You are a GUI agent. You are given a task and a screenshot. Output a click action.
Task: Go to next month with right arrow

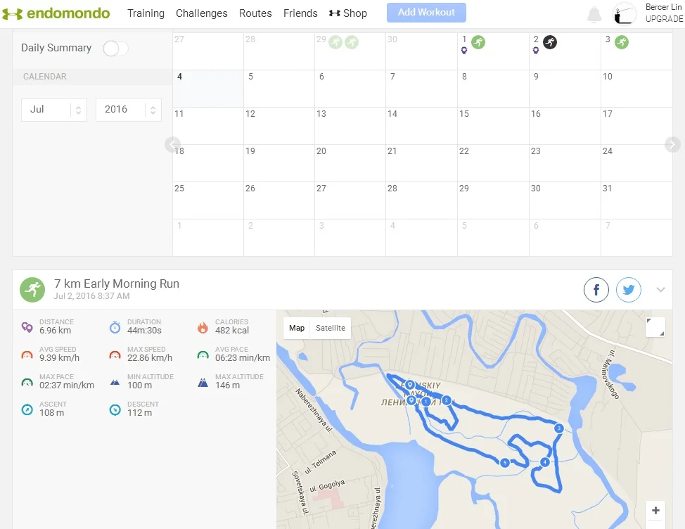(x=672, y=144)
